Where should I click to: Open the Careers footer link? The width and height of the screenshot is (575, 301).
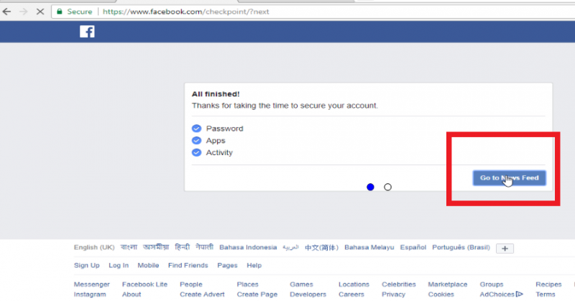click(351, 294)
